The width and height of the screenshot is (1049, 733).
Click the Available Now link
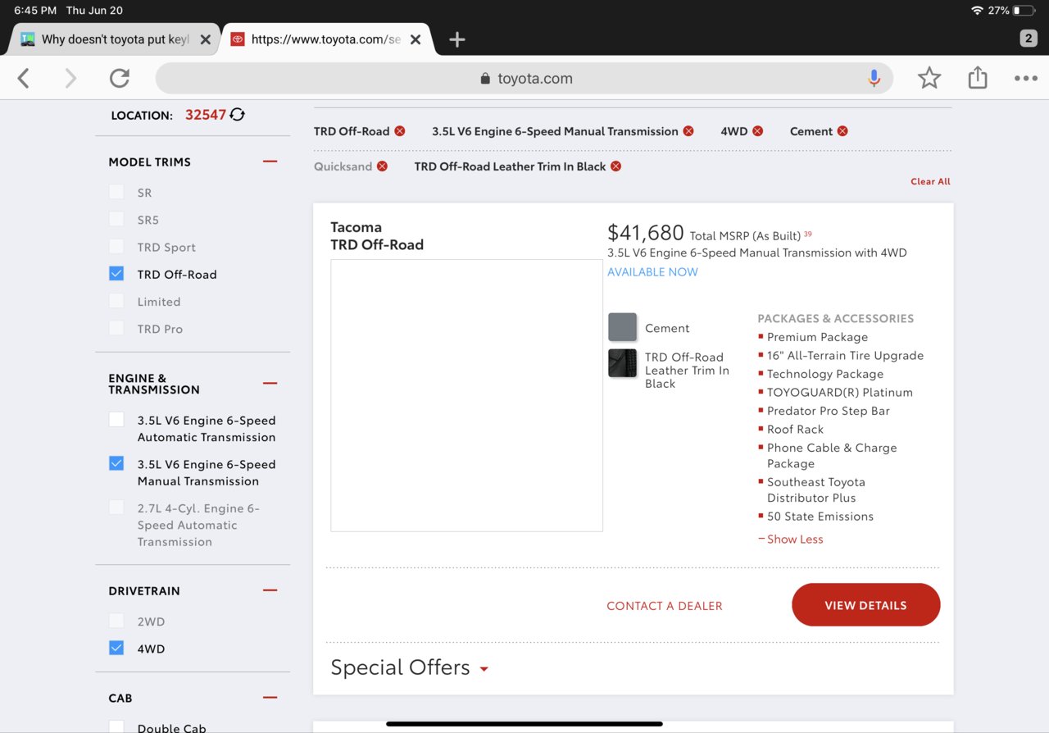point(652,272)
